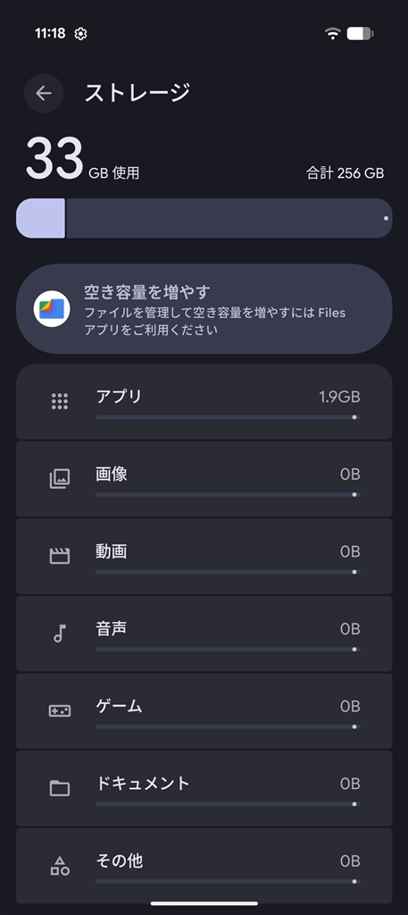Screen dimensions: 408x915
Task: Click the total storage usage bar
Action: pyautogui.click(x=204, y=218)
